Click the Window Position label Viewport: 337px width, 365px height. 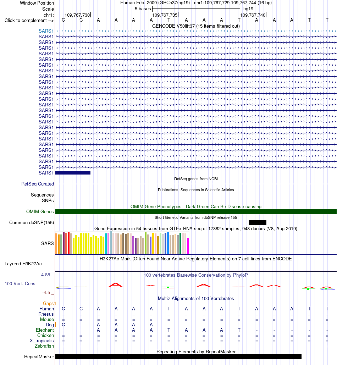[37, 3]
